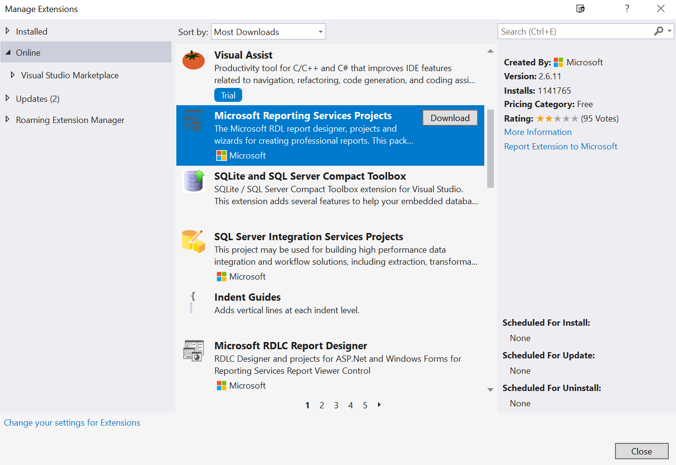Download Microsoft Reporting Services Projects
676x465 pixels.
pos(450,118)
